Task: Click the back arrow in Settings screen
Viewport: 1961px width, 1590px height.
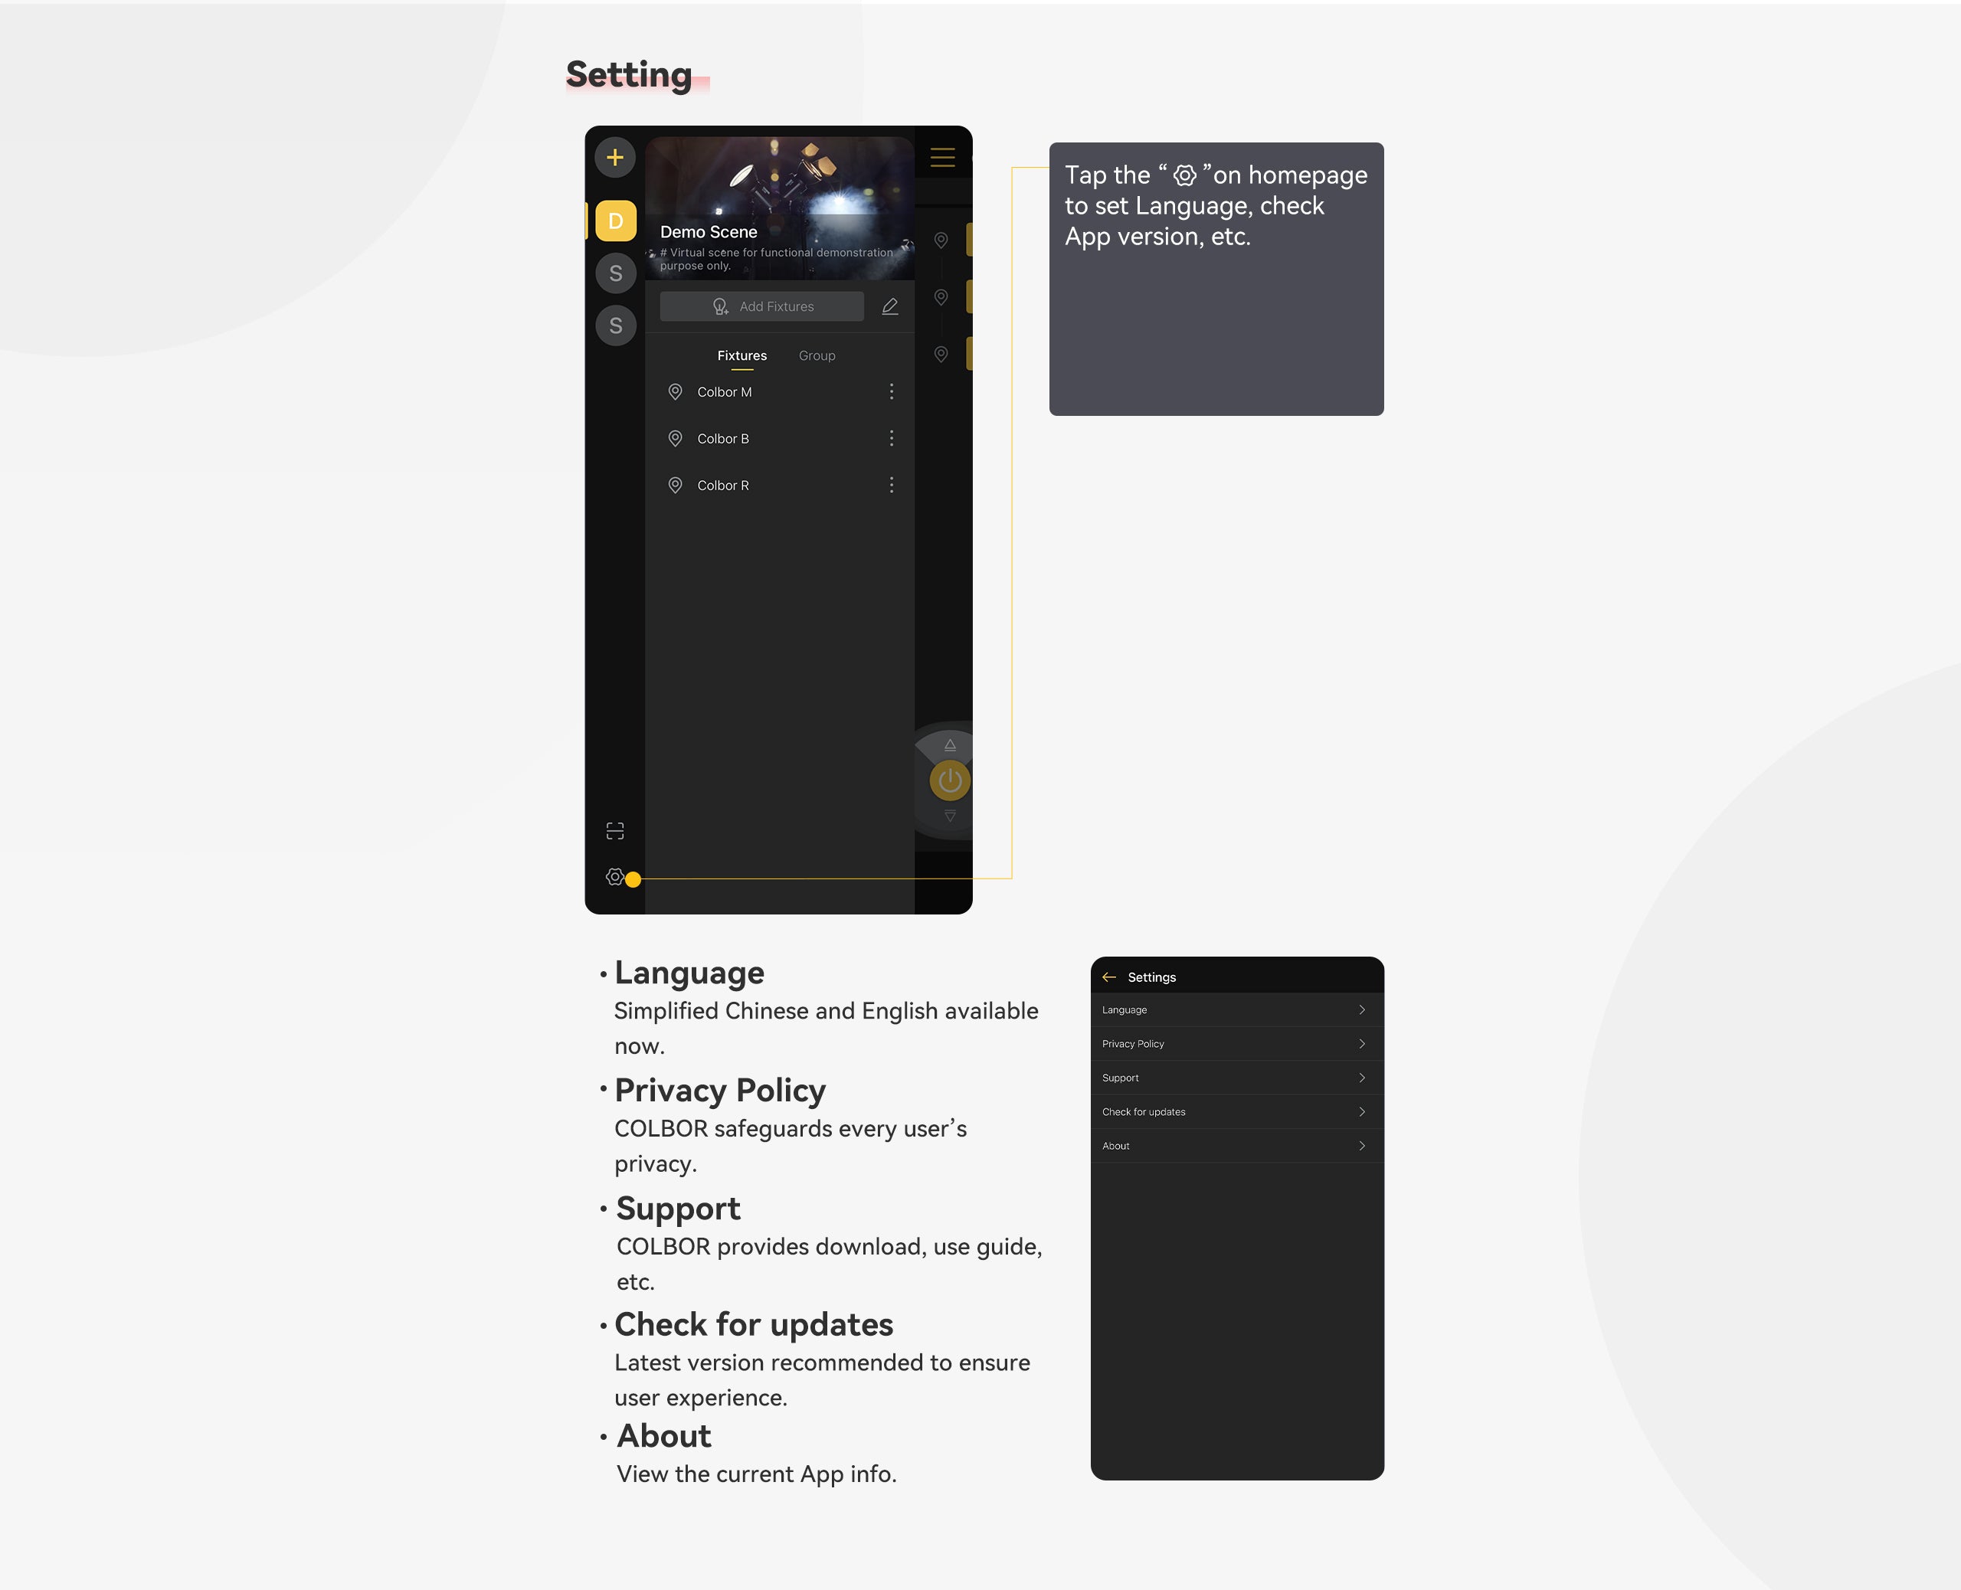Action: (x=1108, y=975)
